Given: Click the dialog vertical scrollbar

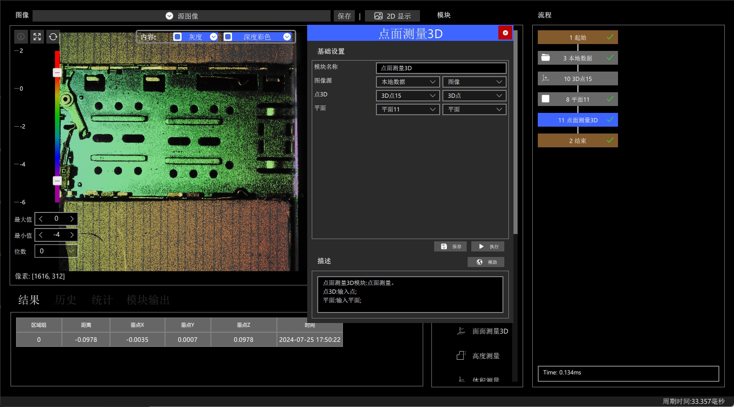Looking at the screenshot, I should [515, 133].
